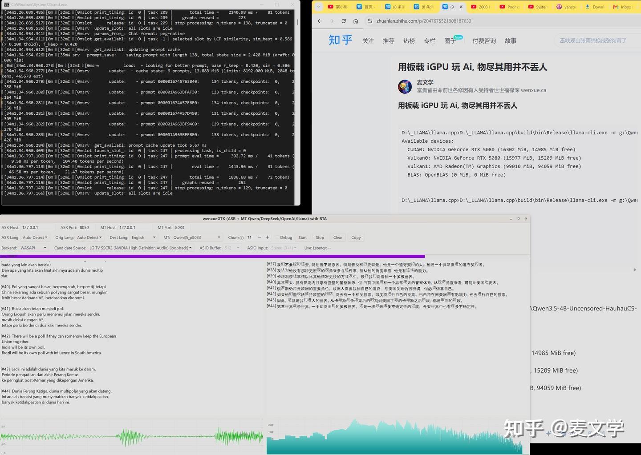
Task: Decrease the Chunk(s) value with minus
Action: (260, 238)
